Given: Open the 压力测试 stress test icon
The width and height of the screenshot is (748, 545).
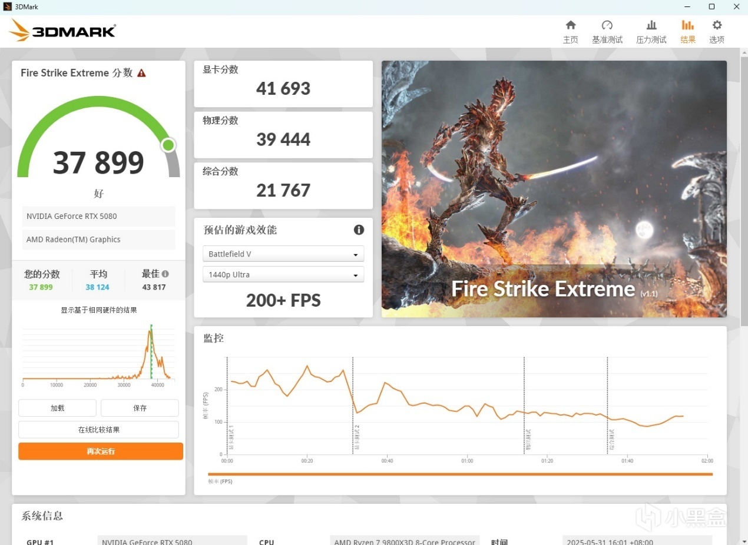Looking at the screenshot, I should (651, 25).
